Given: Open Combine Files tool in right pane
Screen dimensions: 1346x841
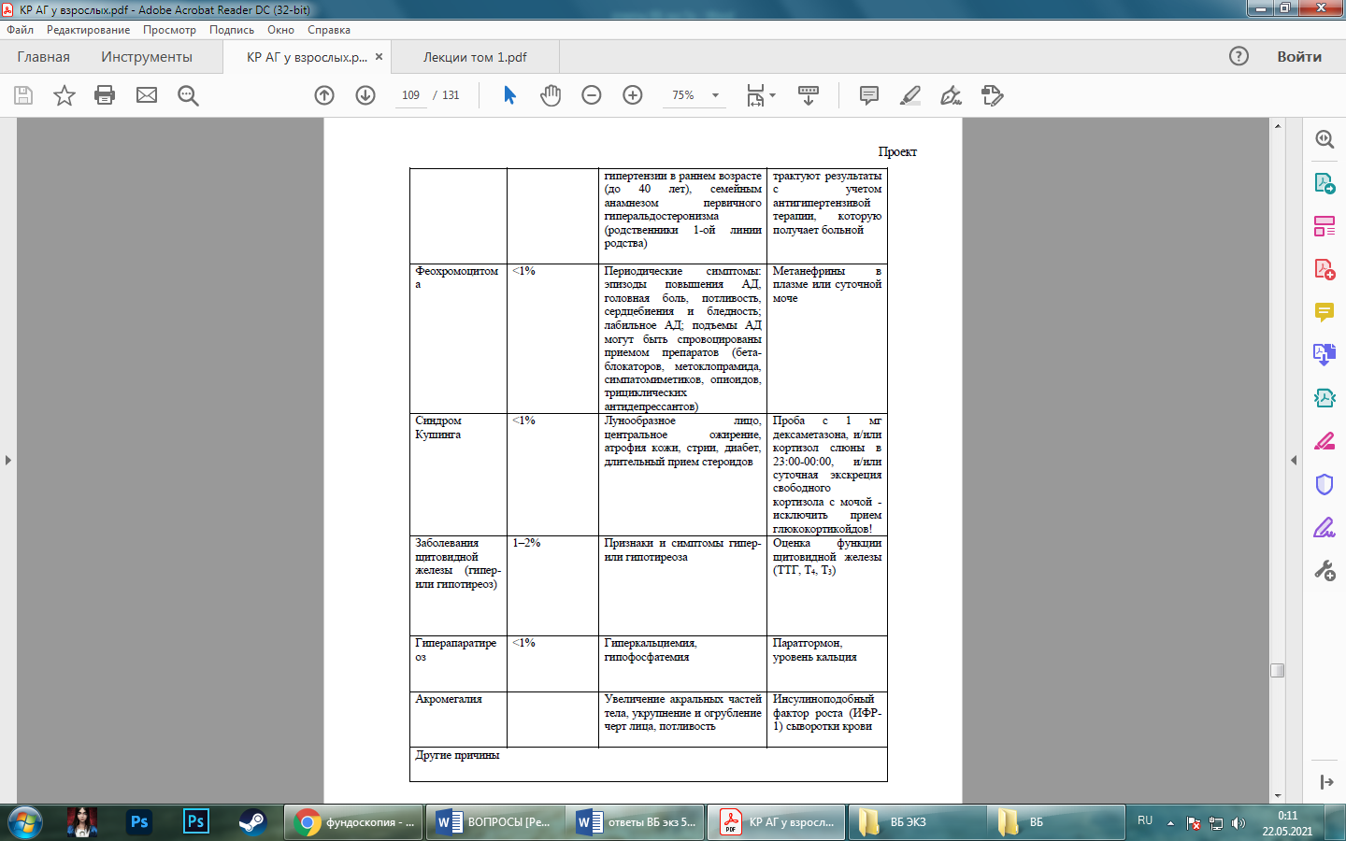Looking at the screenshot, I should pyautogui.click(x=1325, y=355).
